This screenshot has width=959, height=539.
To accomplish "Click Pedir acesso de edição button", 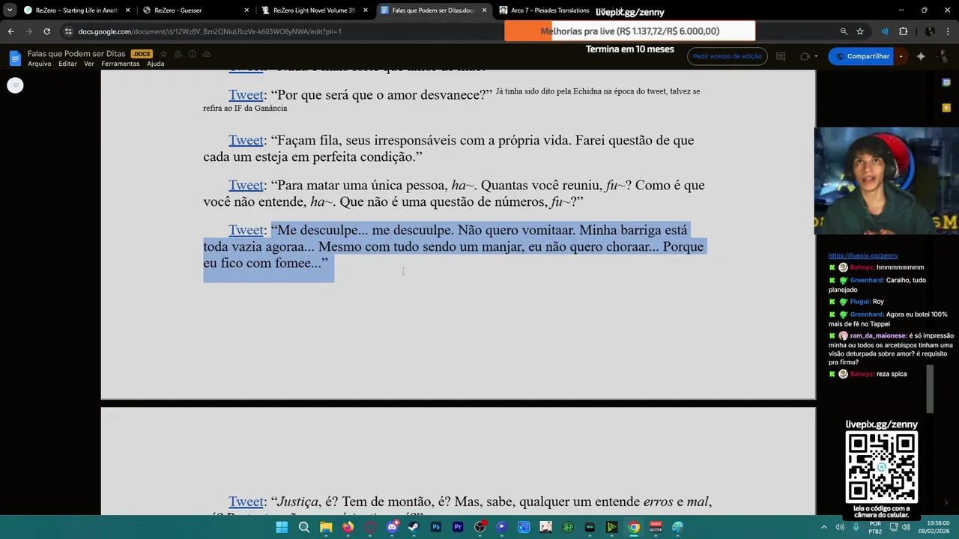I will 727,56.
